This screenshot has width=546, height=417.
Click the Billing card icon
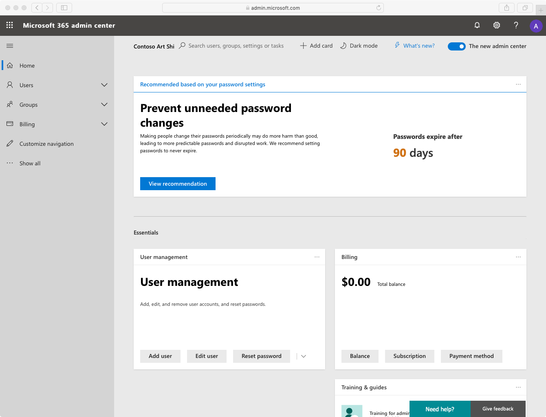pos(10,124)
